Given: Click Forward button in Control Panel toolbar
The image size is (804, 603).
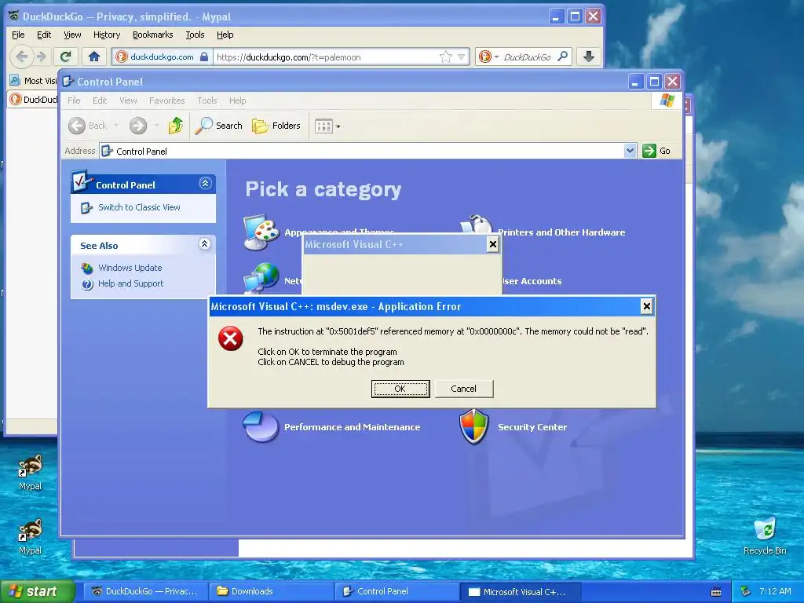Looking at the screenshot, I should (138, 126).
